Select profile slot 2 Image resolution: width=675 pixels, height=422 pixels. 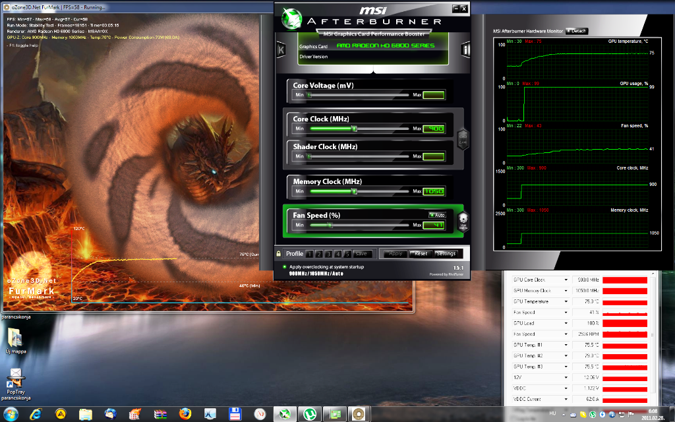tap(318, 254)
